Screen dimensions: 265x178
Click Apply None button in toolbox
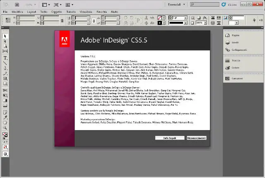click(x=5, y=147)
